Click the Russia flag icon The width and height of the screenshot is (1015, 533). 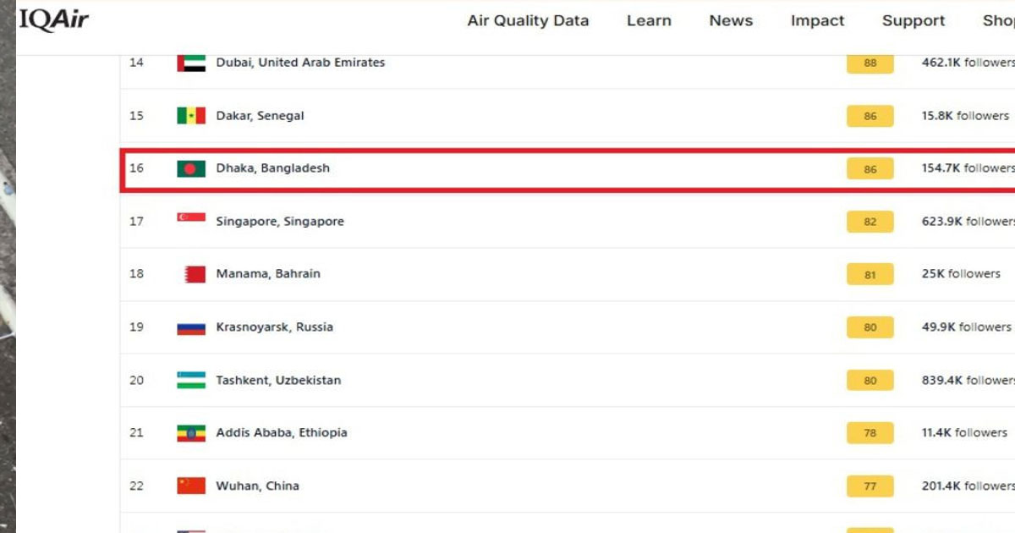191,327
